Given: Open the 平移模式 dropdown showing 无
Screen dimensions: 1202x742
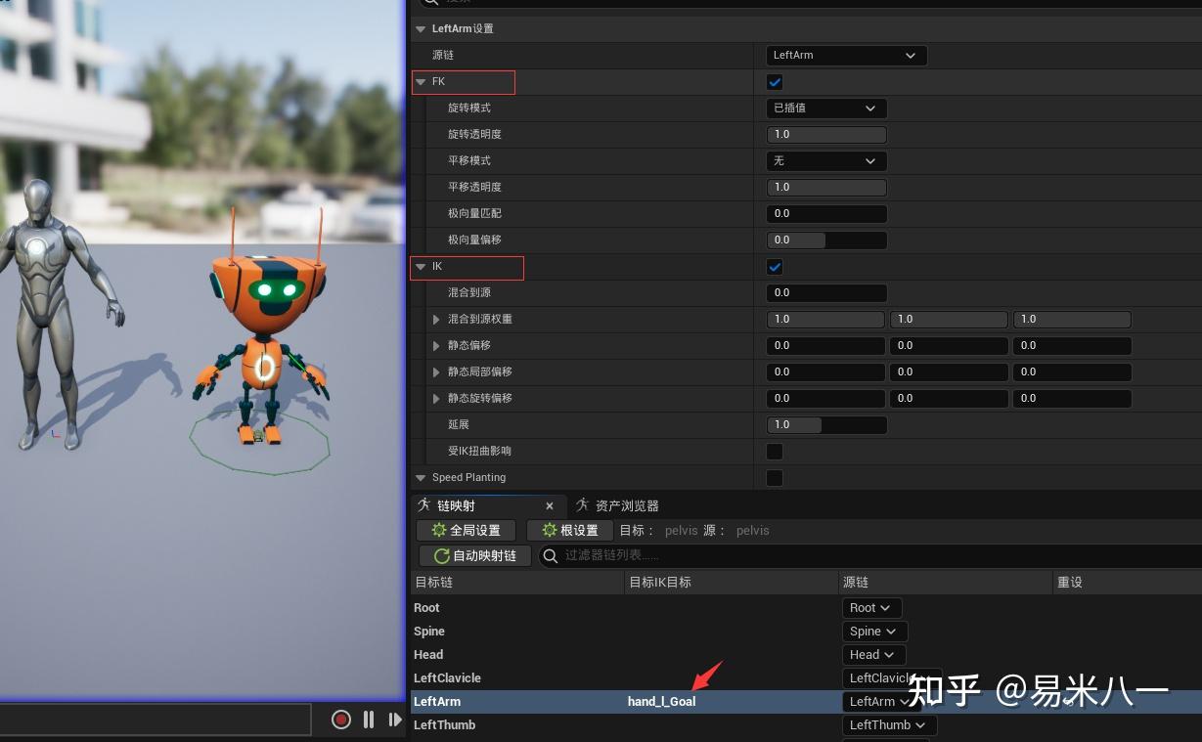Looking at the screenshot, I should [x=826, y=160].
